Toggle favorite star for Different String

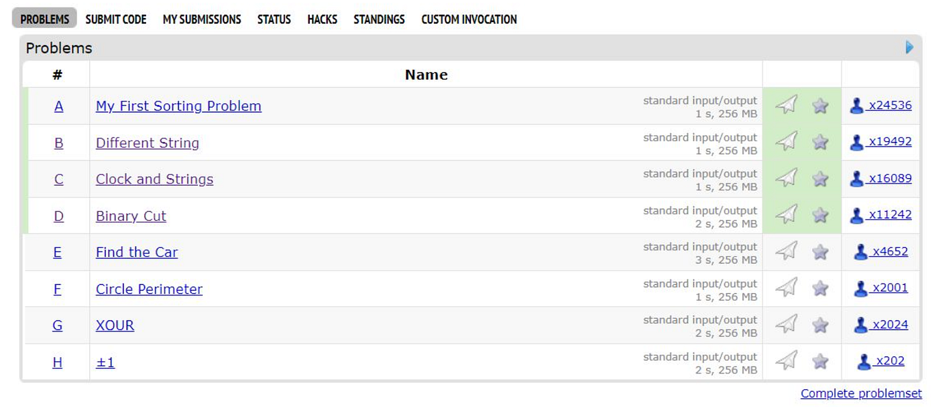[x=820, y=142]
